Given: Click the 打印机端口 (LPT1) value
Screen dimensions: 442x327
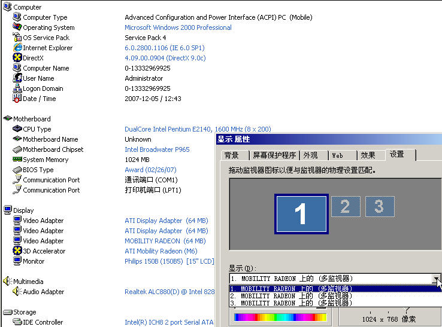Looking at the screenshot, I should pos(153,190).
